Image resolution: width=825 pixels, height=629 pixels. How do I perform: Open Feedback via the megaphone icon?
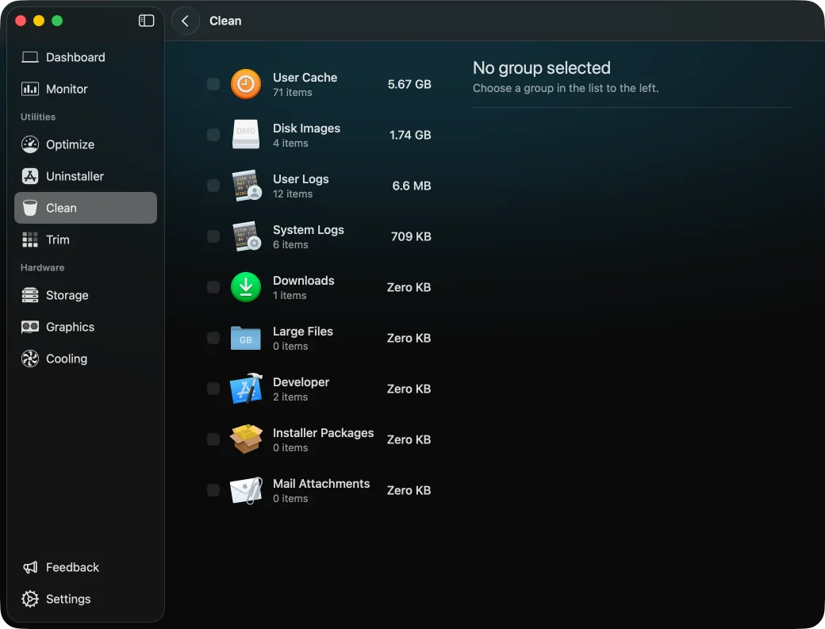point(30,567)
